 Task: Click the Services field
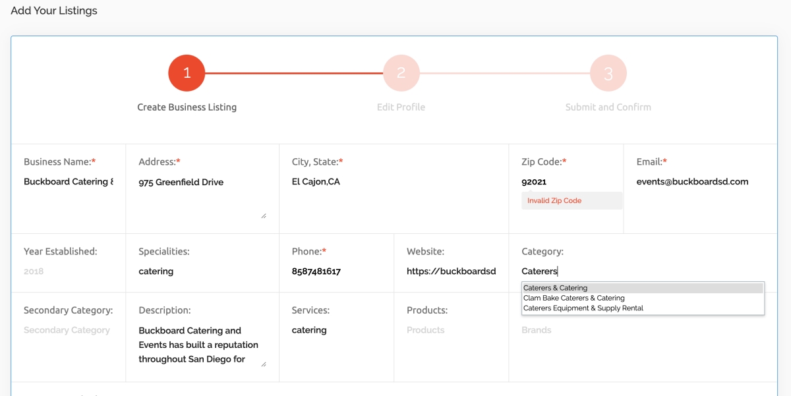(336, 330)
